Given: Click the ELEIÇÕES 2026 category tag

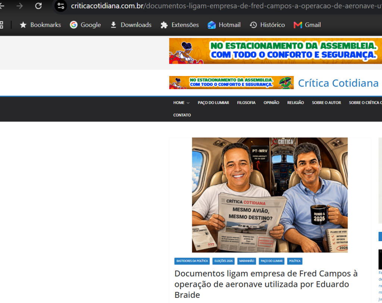Looking at the screenshot, I should pyautogui.click(x=223, y=261).
